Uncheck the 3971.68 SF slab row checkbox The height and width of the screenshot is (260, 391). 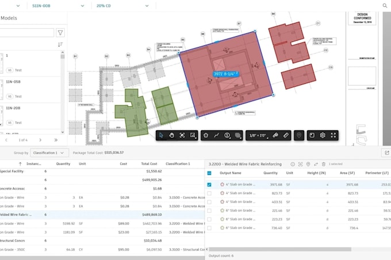[x=209, y=185]
